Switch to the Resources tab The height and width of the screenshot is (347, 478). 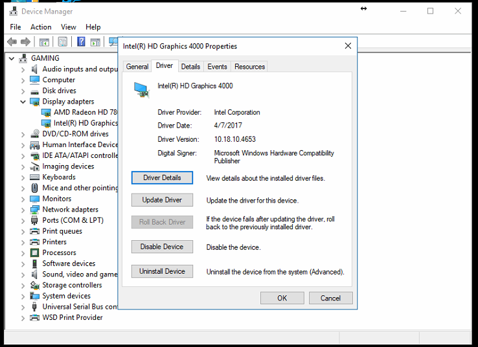tap(249, 67)
